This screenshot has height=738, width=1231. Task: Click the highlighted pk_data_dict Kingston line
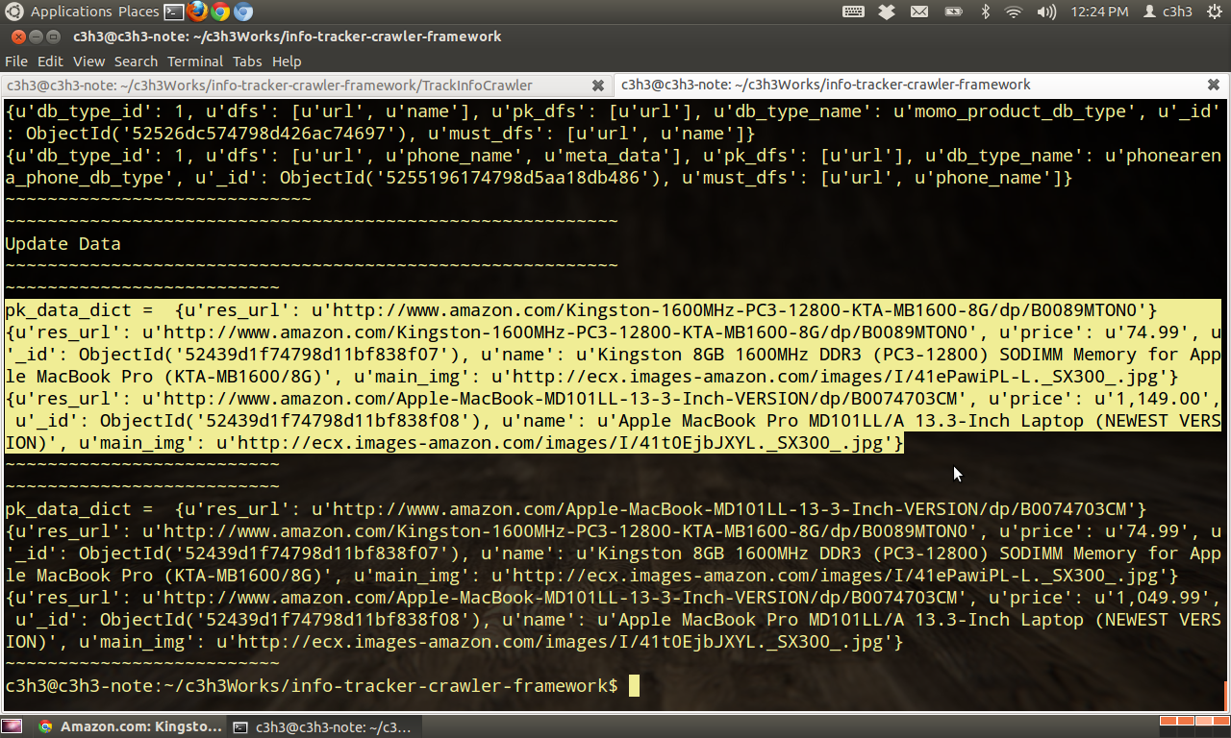coord(581,309)
